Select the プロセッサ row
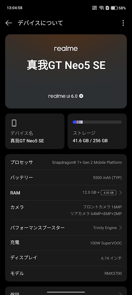The width and height of the screenshot is (132, 295). tap(66, 162)
